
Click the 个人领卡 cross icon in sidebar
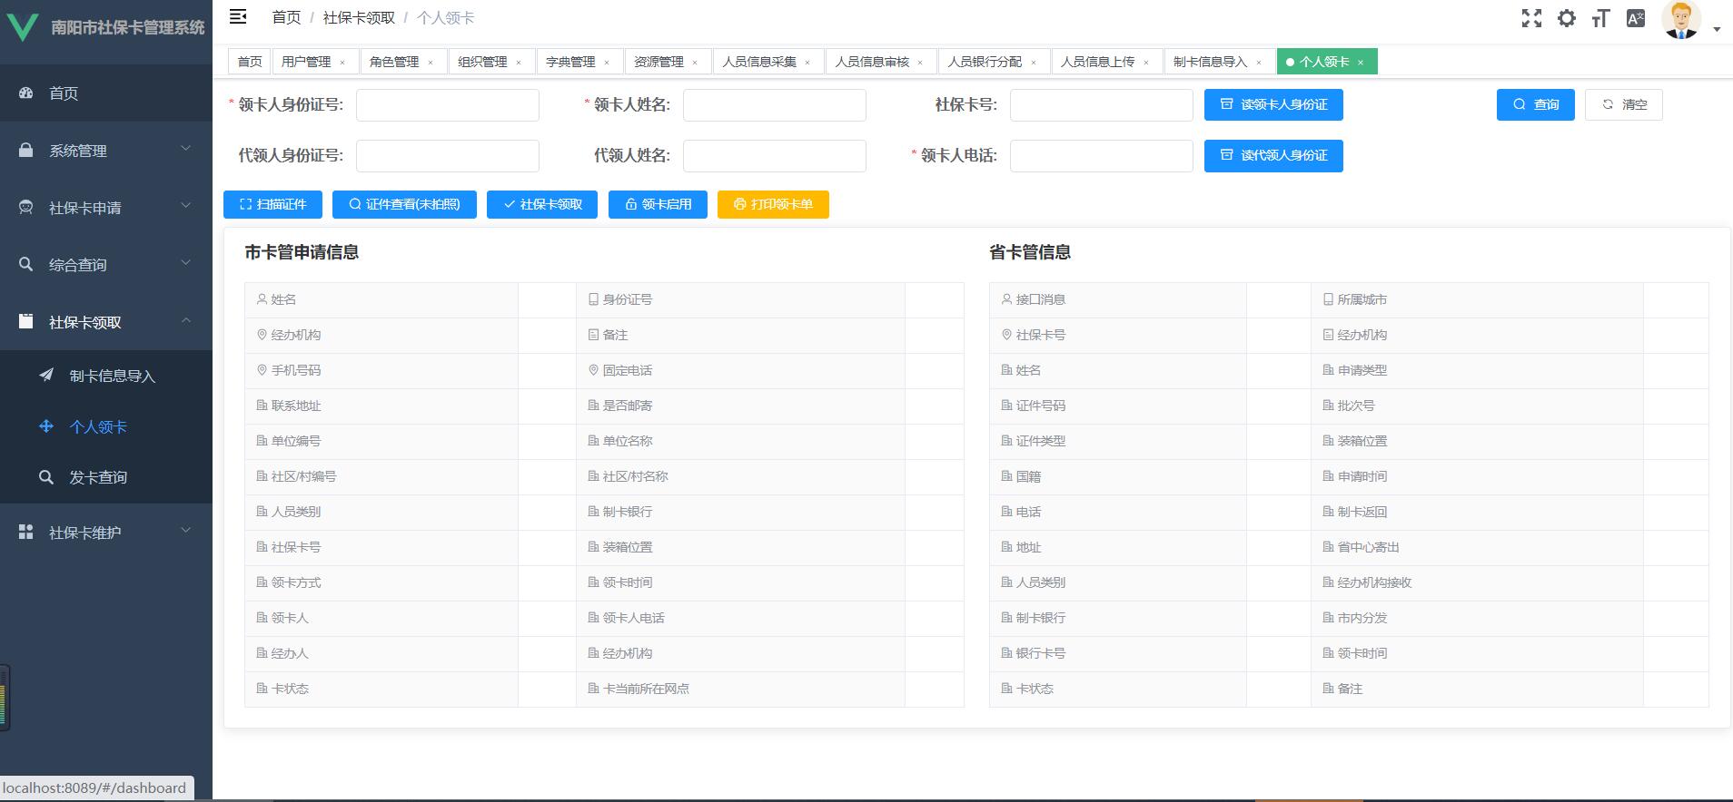tap(46, 425)
